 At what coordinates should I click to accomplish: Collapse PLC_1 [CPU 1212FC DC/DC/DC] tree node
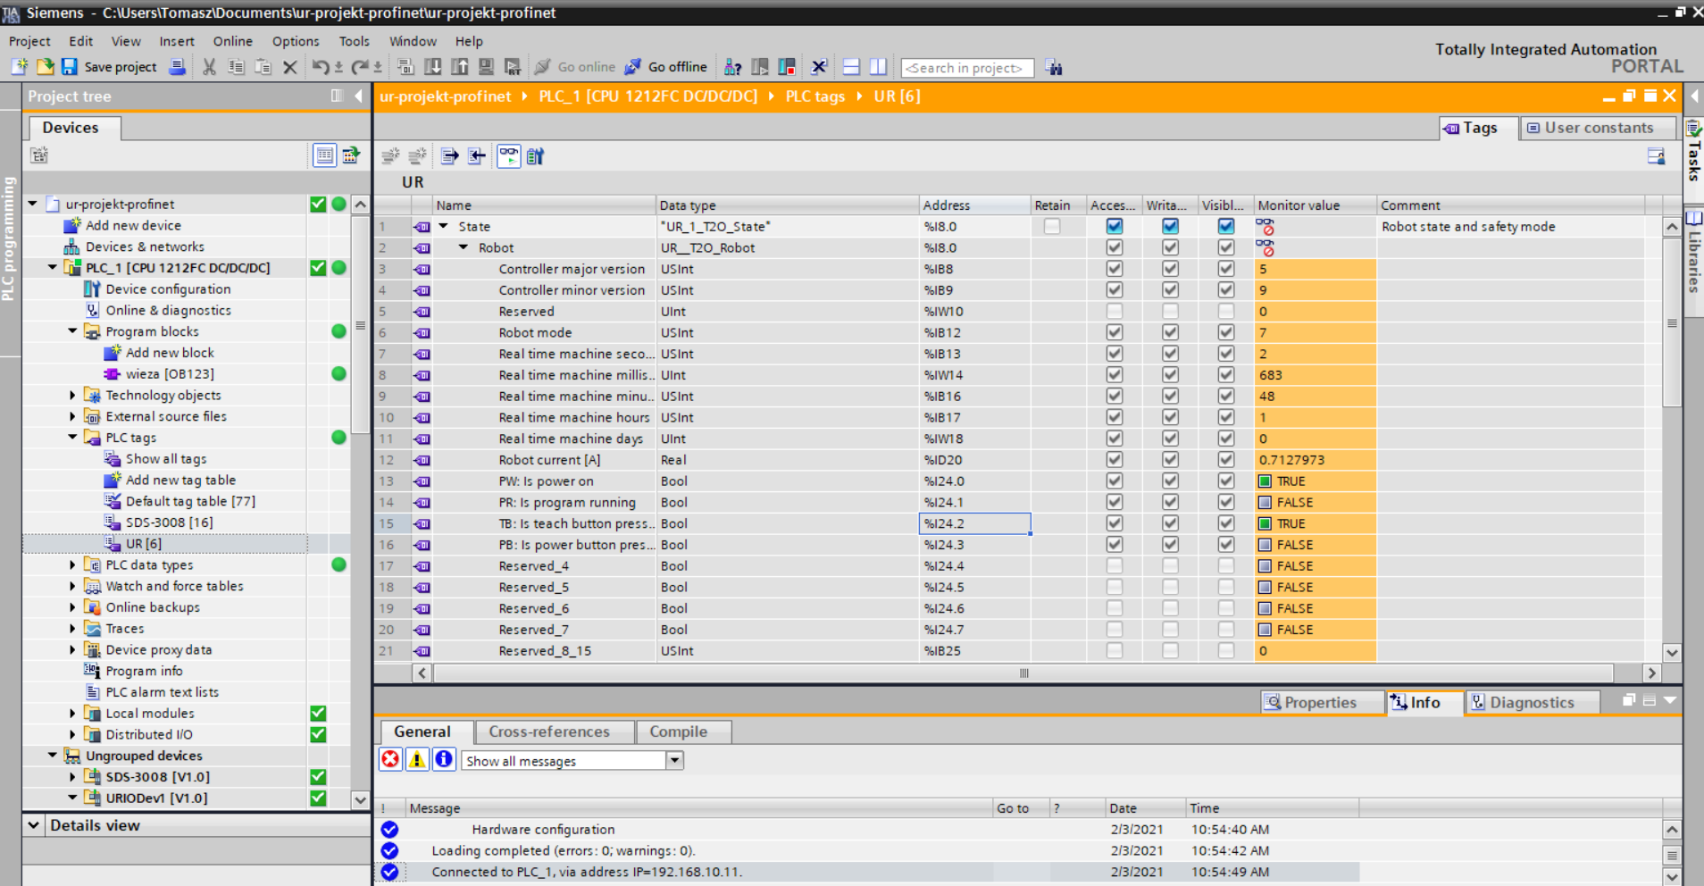(52, 267)
